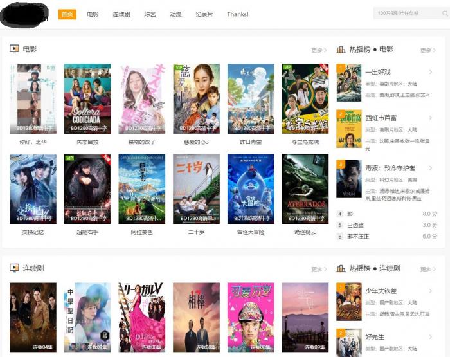Click rank 1 badge on 一出好戏 thumbnail
The width and height of the screenshot is (450, 357).
click(340, 68)
